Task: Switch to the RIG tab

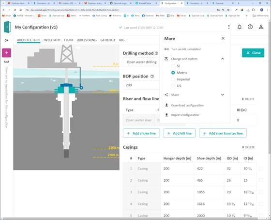Action: point(121,40)
